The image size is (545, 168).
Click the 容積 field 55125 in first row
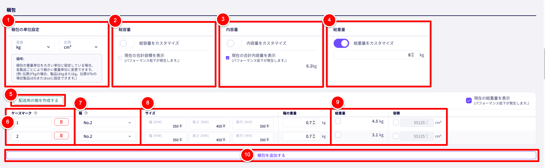point(417,122)
